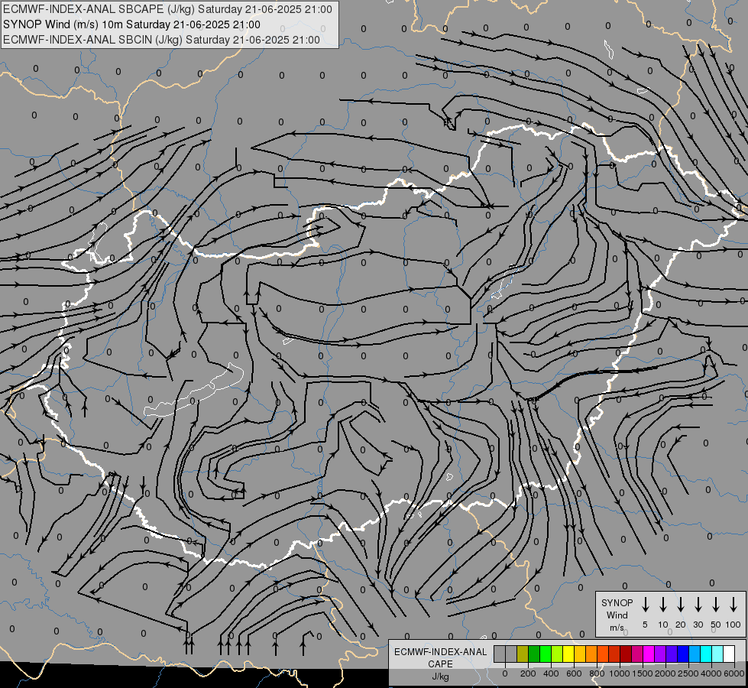Click the 4000 tick label under the color bar
Image resolution: width=748 pixels, height=688 pixels.
click(711, 673)
